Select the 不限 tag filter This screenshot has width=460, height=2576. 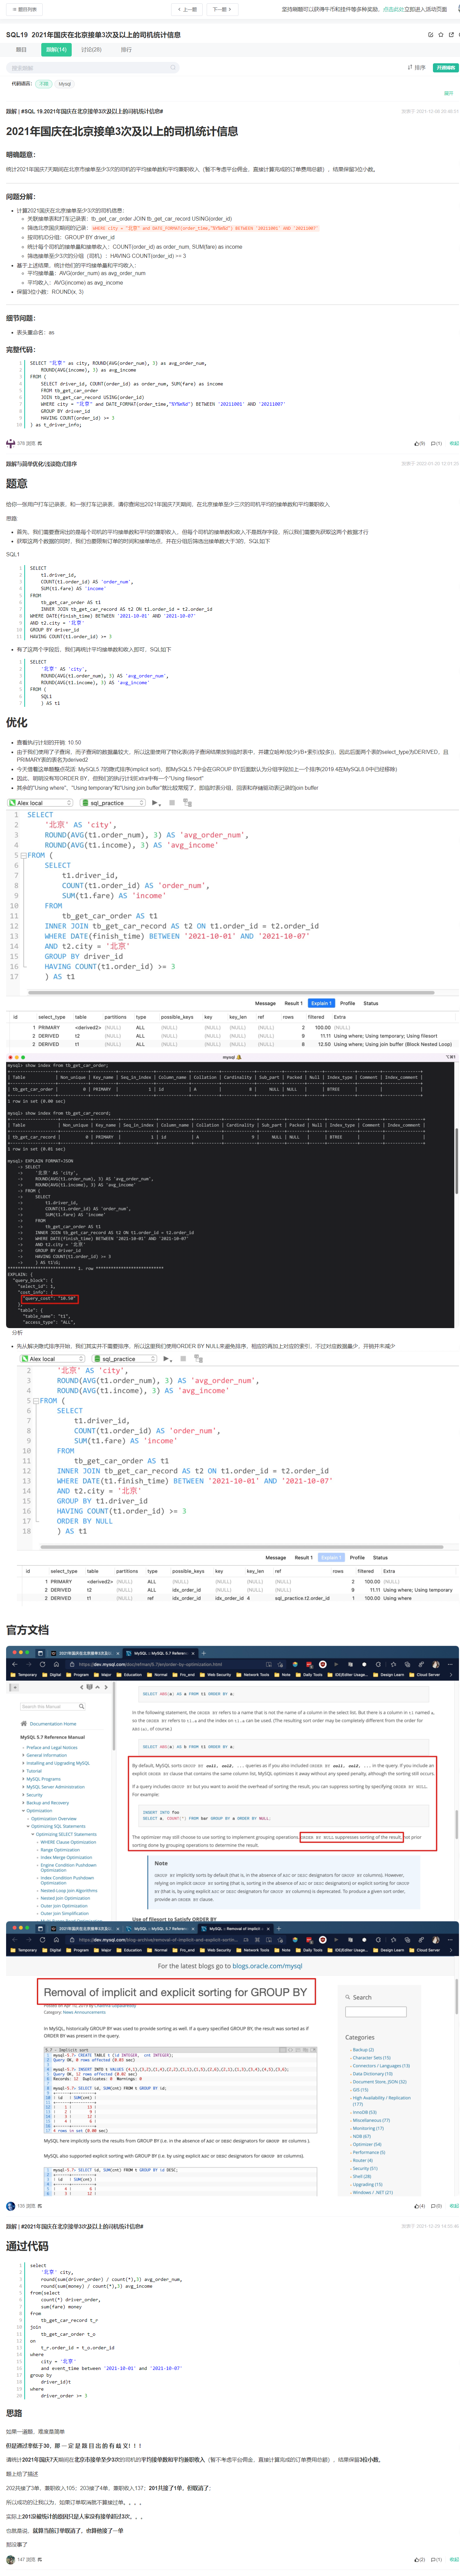pyautogui.click(x=44, y=84)
